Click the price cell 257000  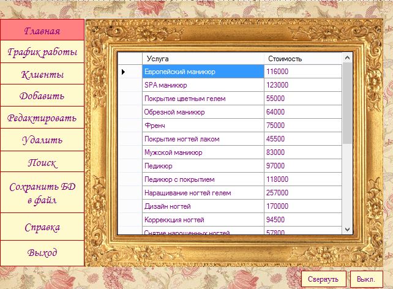point(303,193)
